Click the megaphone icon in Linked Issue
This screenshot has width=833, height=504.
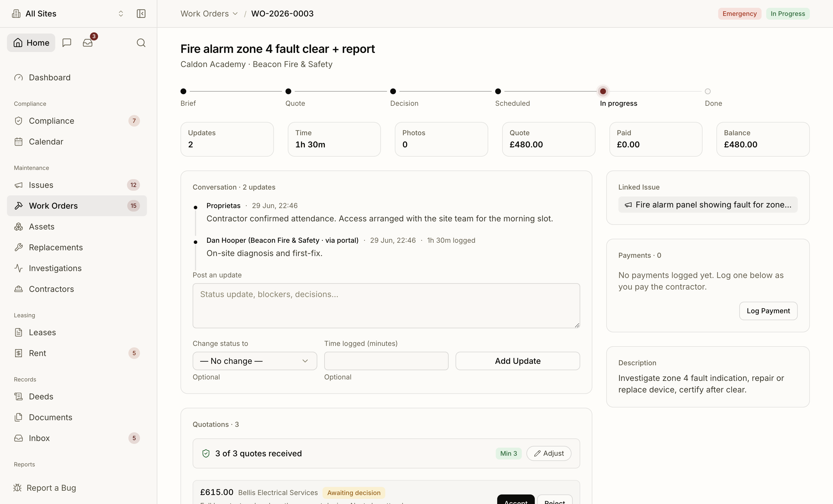point(628,205)
